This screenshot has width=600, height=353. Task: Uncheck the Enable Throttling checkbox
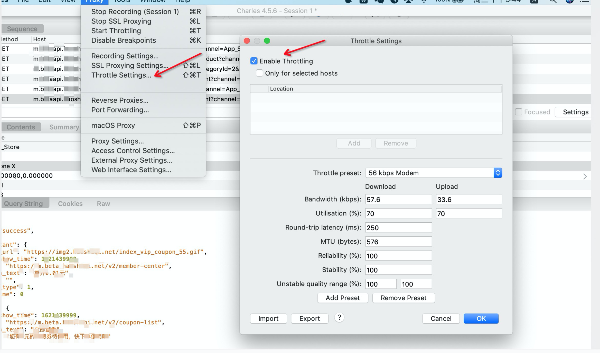[x=254, y=61]
